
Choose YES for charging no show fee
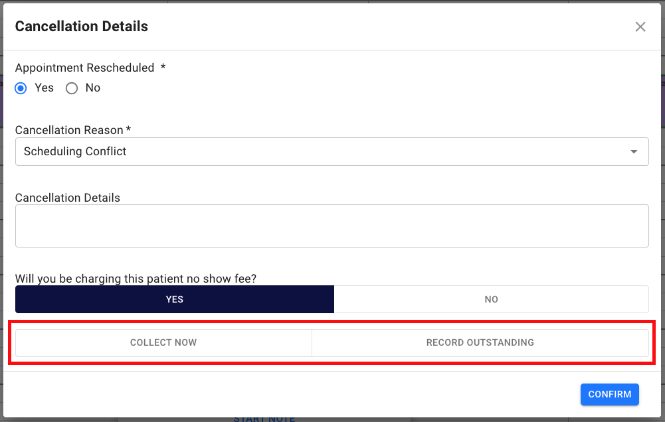(175, 299)
